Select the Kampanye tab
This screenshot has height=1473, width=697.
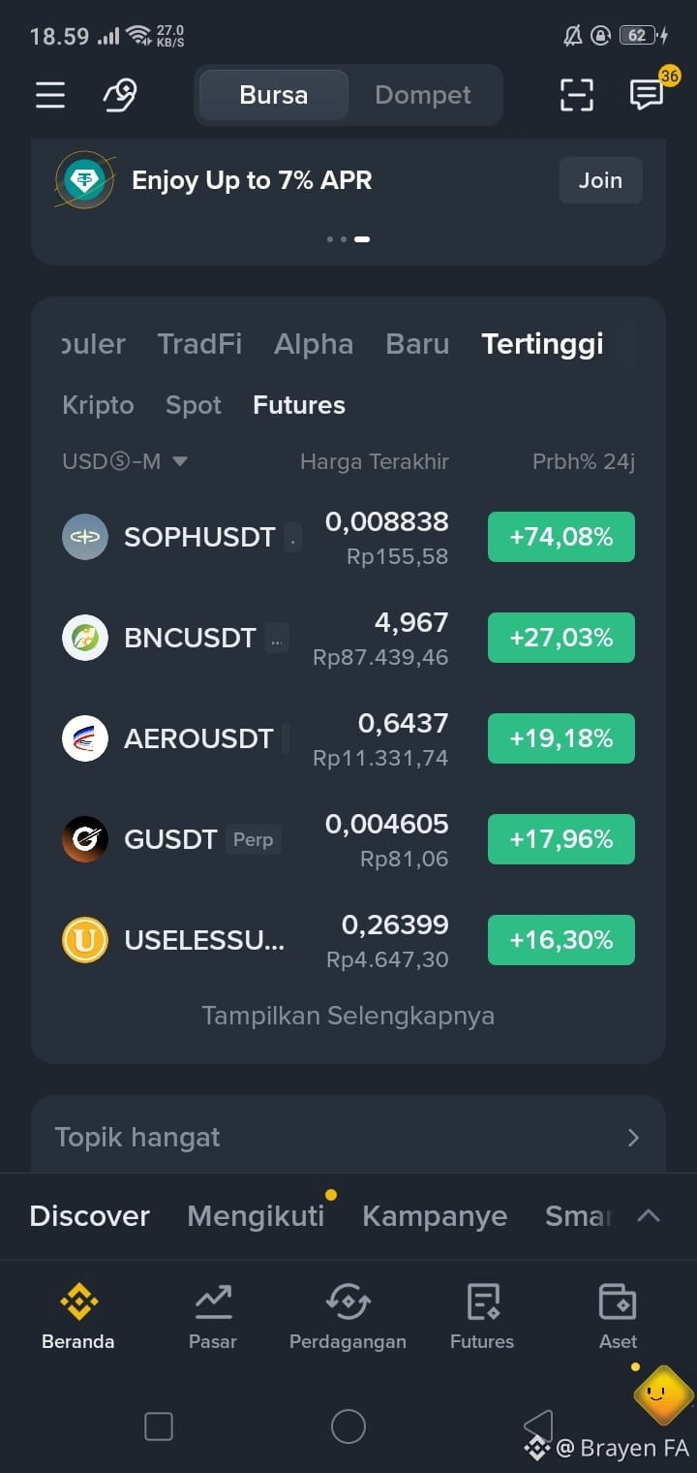(x=435, y=1216)
